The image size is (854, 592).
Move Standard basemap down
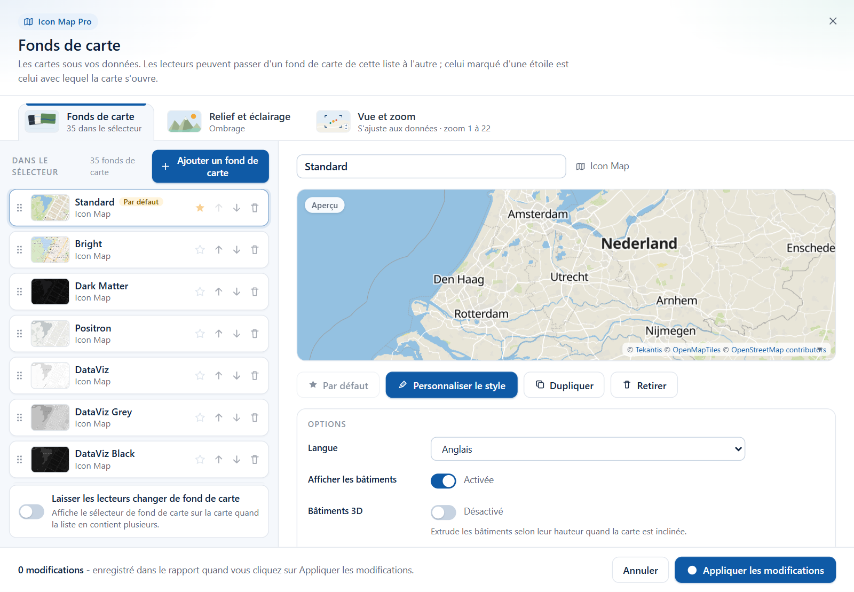coord(236,208)
